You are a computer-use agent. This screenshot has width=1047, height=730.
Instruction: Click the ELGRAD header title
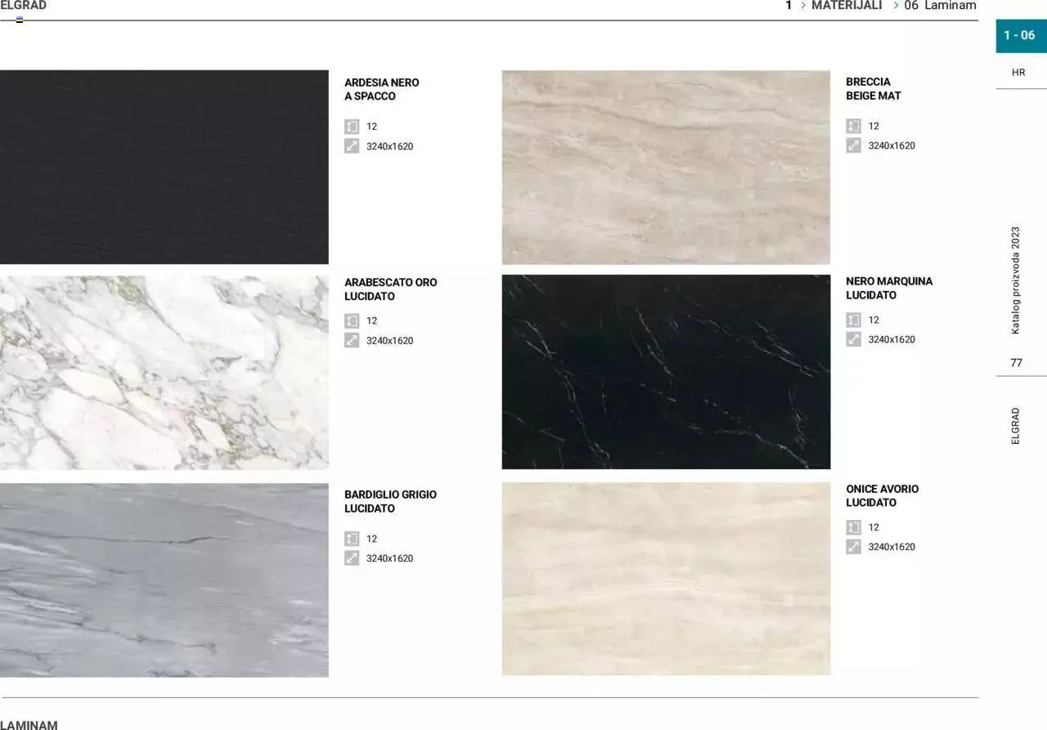[x=24, y=6]
